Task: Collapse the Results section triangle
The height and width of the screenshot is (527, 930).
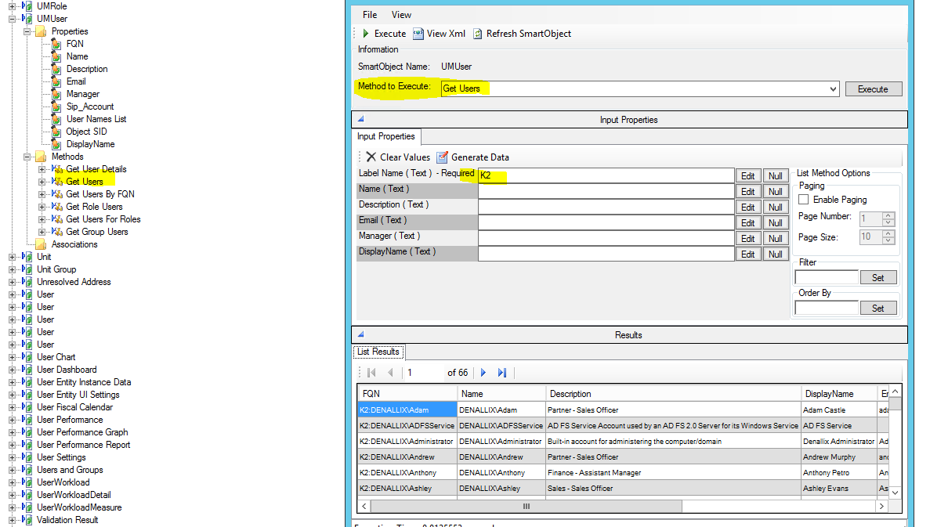Action: coord(360,334)
